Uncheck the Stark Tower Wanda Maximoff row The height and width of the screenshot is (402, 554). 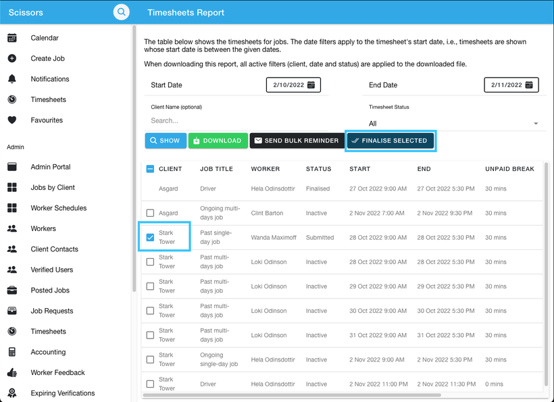click(x=150, y=237)
